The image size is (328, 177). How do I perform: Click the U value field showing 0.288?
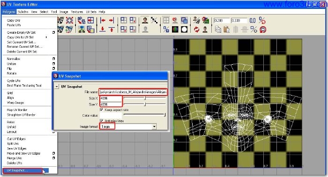pos(222,21)
